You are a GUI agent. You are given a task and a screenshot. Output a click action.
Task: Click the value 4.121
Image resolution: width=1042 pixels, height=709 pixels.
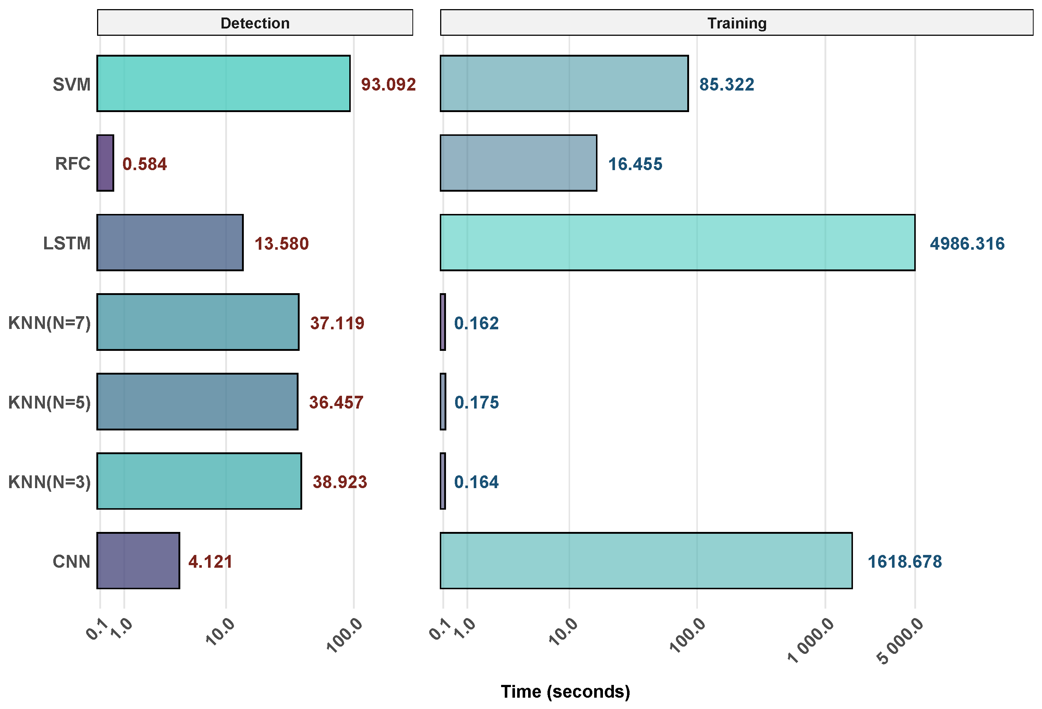tap(210, 562)
